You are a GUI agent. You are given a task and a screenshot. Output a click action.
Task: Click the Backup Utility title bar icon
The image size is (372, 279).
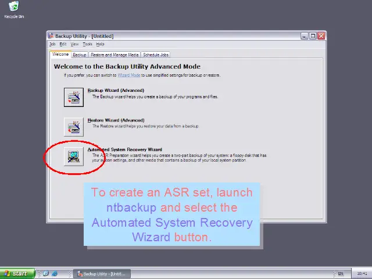point(51,36)
